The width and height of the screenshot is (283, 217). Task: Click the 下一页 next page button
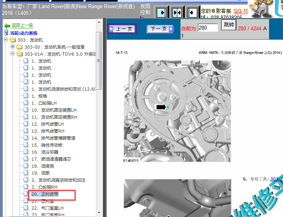point(160,28)
